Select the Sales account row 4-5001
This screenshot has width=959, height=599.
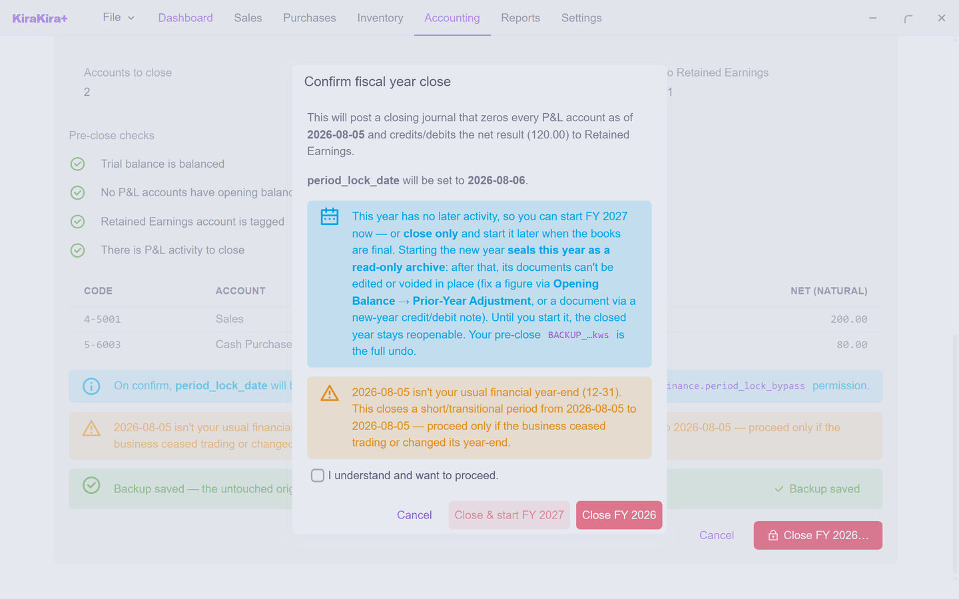[x=476, y=319]
